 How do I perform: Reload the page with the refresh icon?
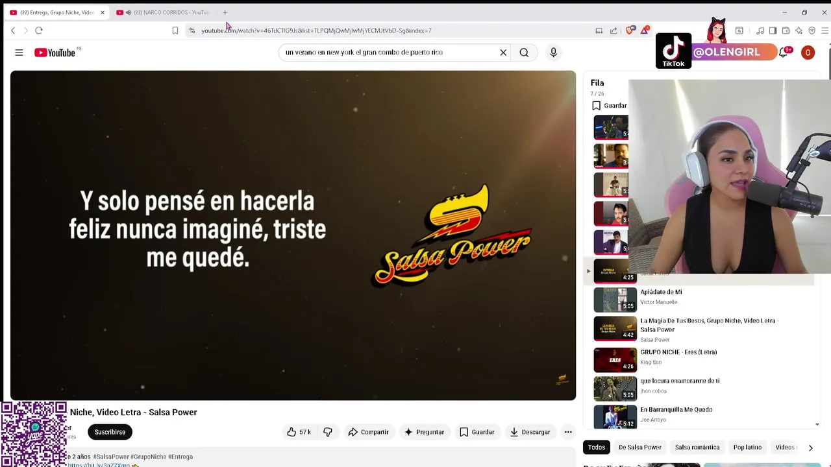[x=39, y=30]
